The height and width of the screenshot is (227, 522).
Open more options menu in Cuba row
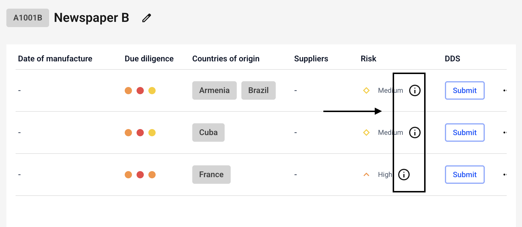pos(505,133)
